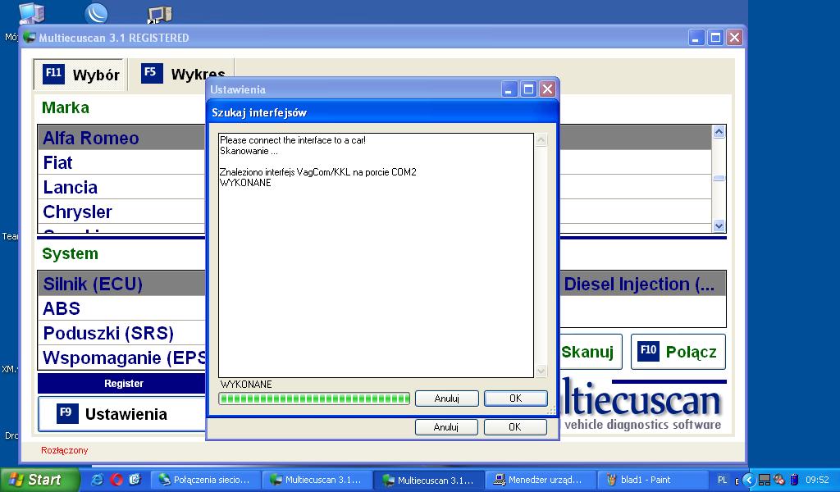Select Poduszki (SRS) system
This screenshot has height=492, width=840.
point(121,333)
